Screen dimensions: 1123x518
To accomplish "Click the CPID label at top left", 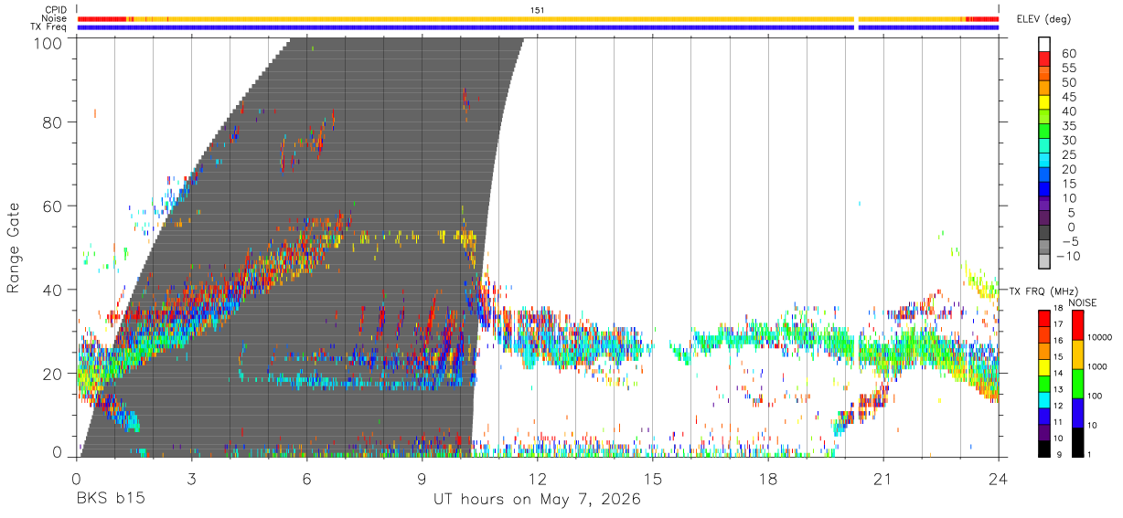I will click(x=55, y=10).
